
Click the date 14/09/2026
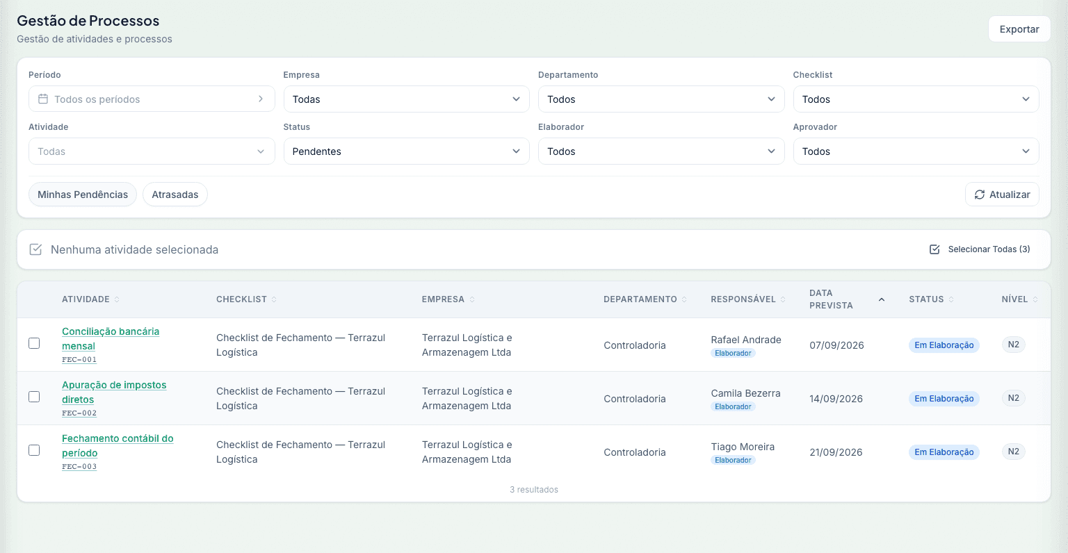click(x=836, y=399)
